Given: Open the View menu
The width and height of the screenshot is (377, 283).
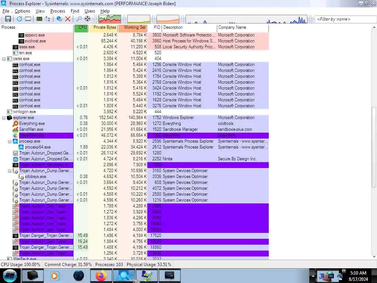Looking at the screenshot, I should [40, 11].
